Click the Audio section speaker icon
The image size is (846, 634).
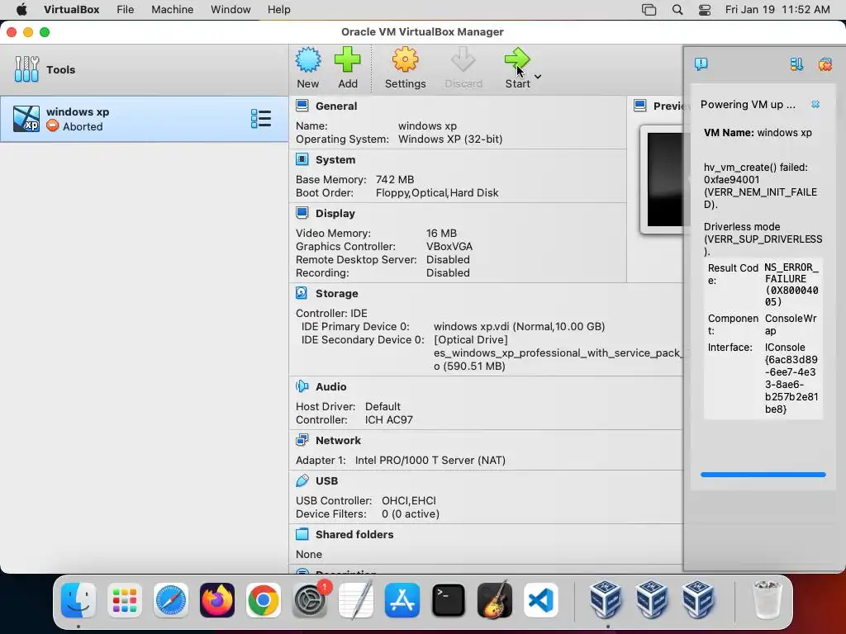pyautogui.click(x=302, y=386)
